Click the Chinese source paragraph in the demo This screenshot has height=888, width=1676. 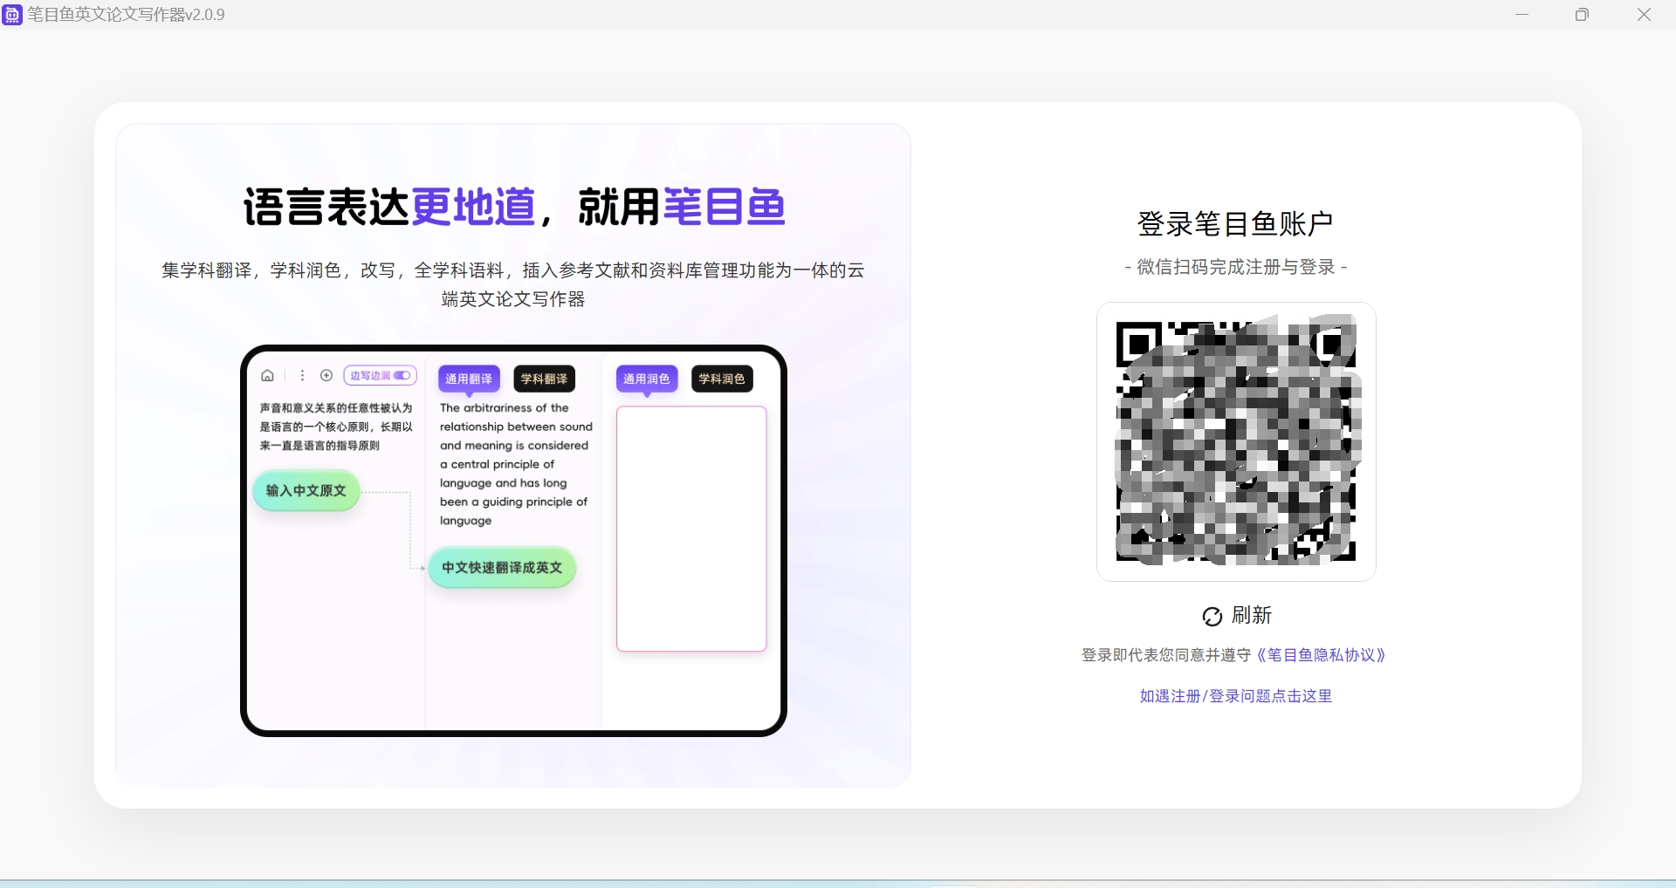[x=334, y=427]
